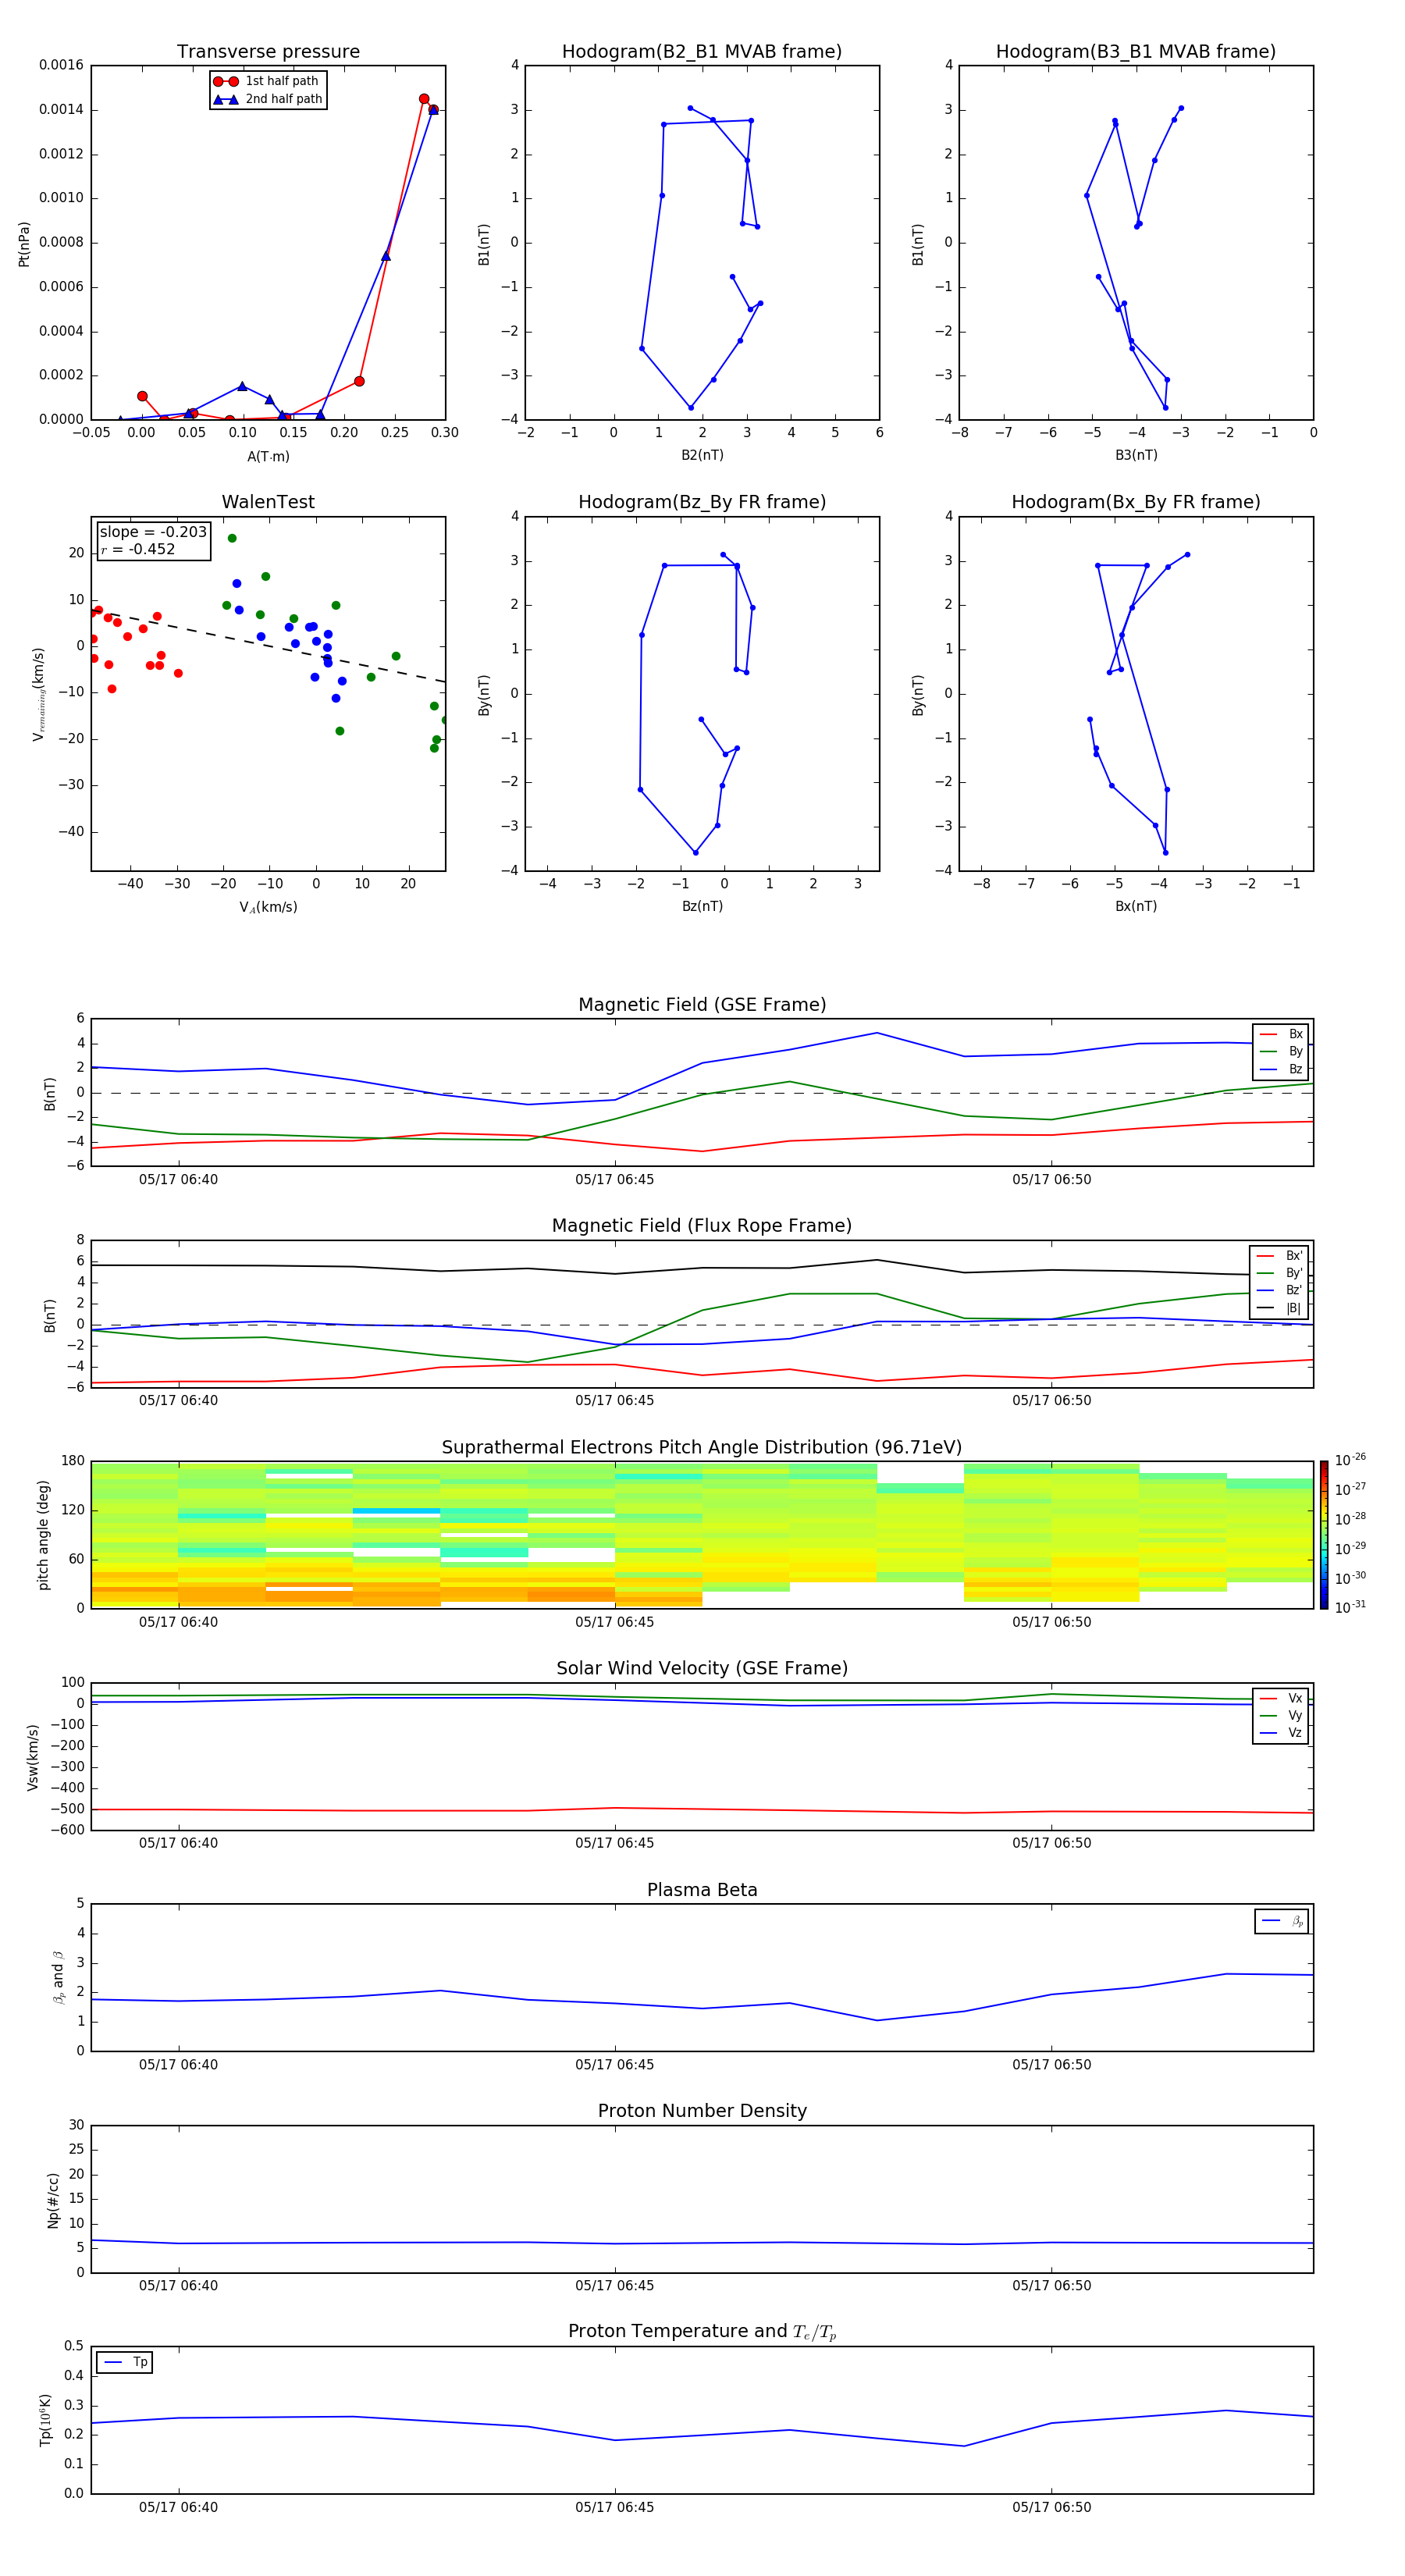Click 'Vsw(km/s)' axis label

coord(33,1757)
